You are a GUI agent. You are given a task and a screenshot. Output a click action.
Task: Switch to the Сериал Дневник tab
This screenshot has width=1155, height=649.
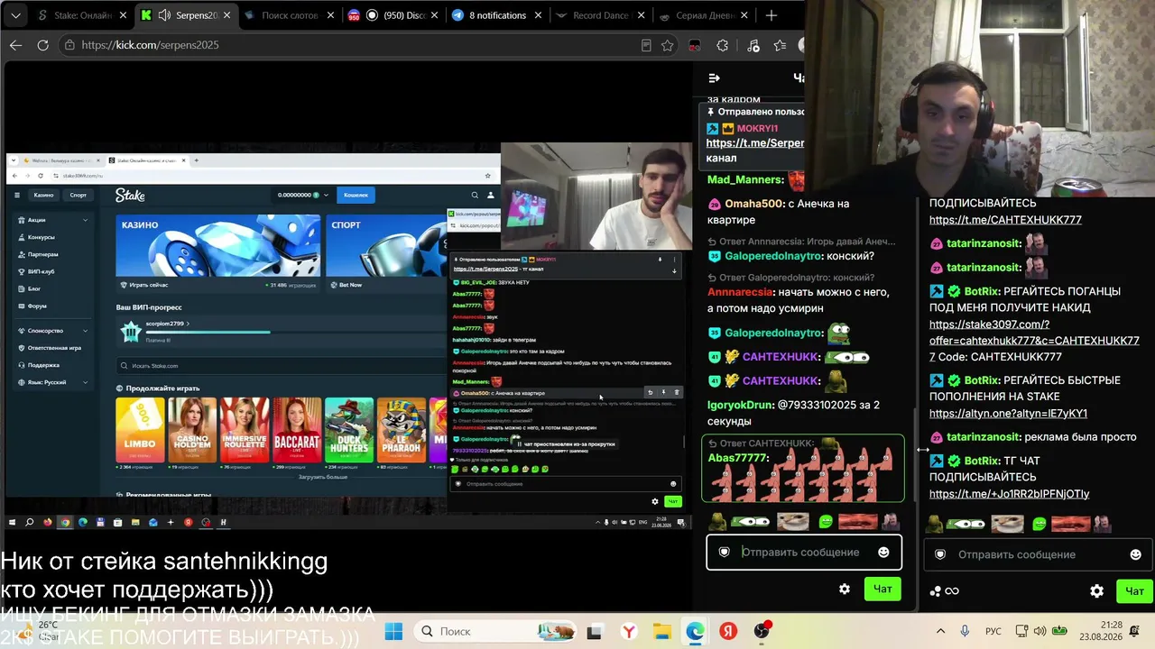click(703, 15)
